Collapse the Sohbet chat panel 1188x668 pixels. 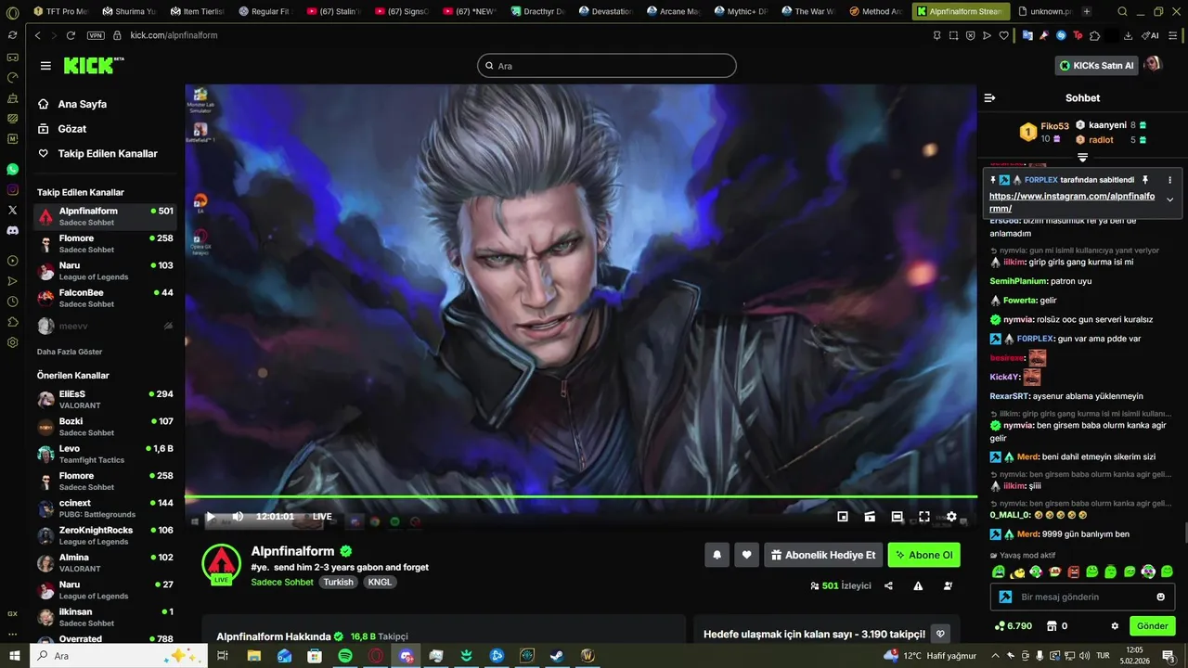coord(989,97)
